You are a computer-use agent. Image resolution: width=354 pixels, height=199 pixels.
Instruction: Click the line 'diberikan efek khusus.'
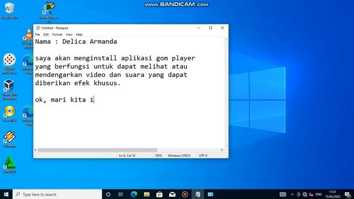click(77, 83)
